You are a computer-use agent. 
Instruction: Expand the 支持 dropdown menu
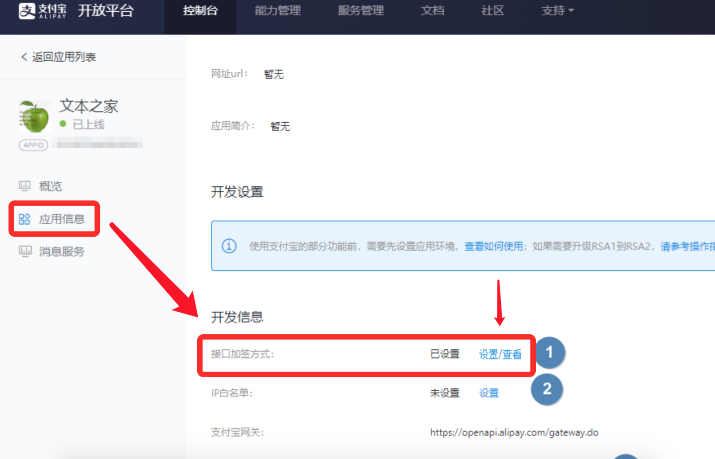557,10
